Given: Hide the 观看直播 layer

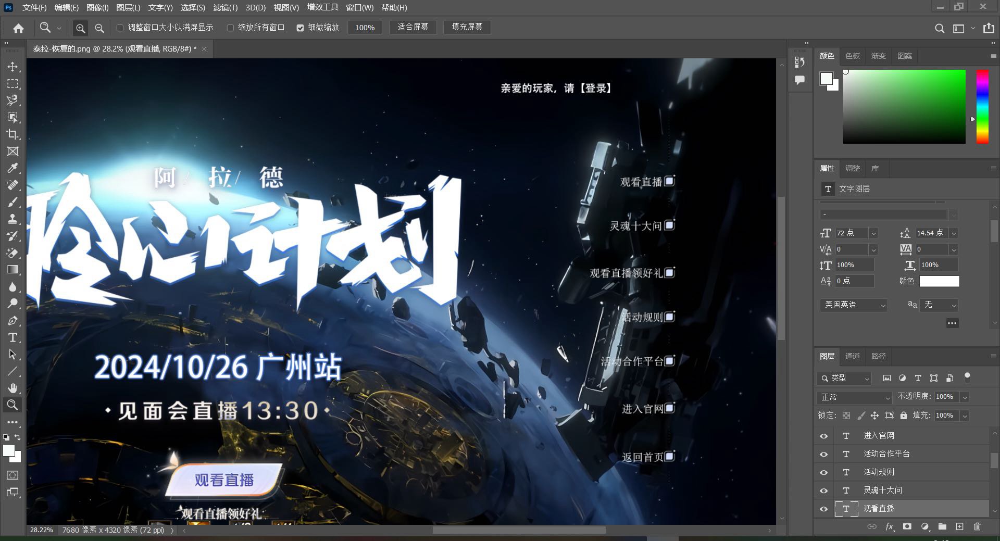Looking at the screenshot, I should 823,509.
